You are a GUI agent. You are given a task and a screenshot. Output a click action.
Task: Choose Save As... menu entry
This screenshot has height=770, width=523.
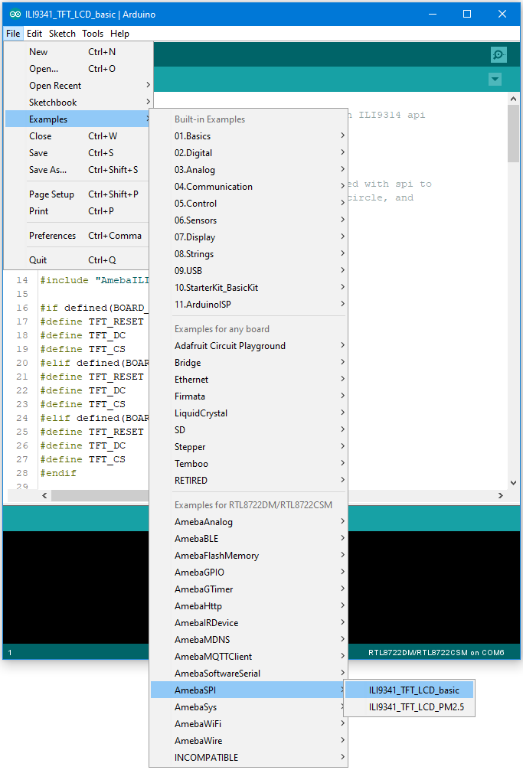79,169
